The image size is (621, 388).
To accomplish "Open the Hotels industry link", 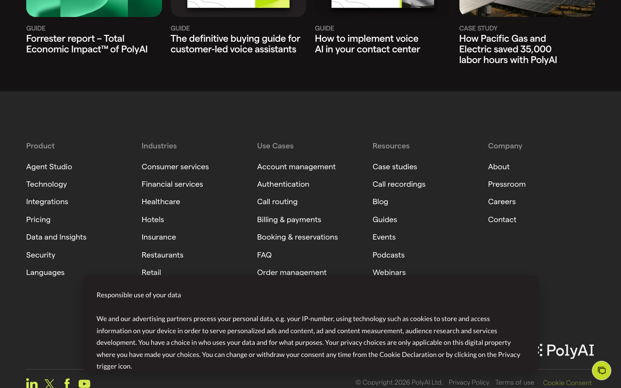I will (153, 220).
